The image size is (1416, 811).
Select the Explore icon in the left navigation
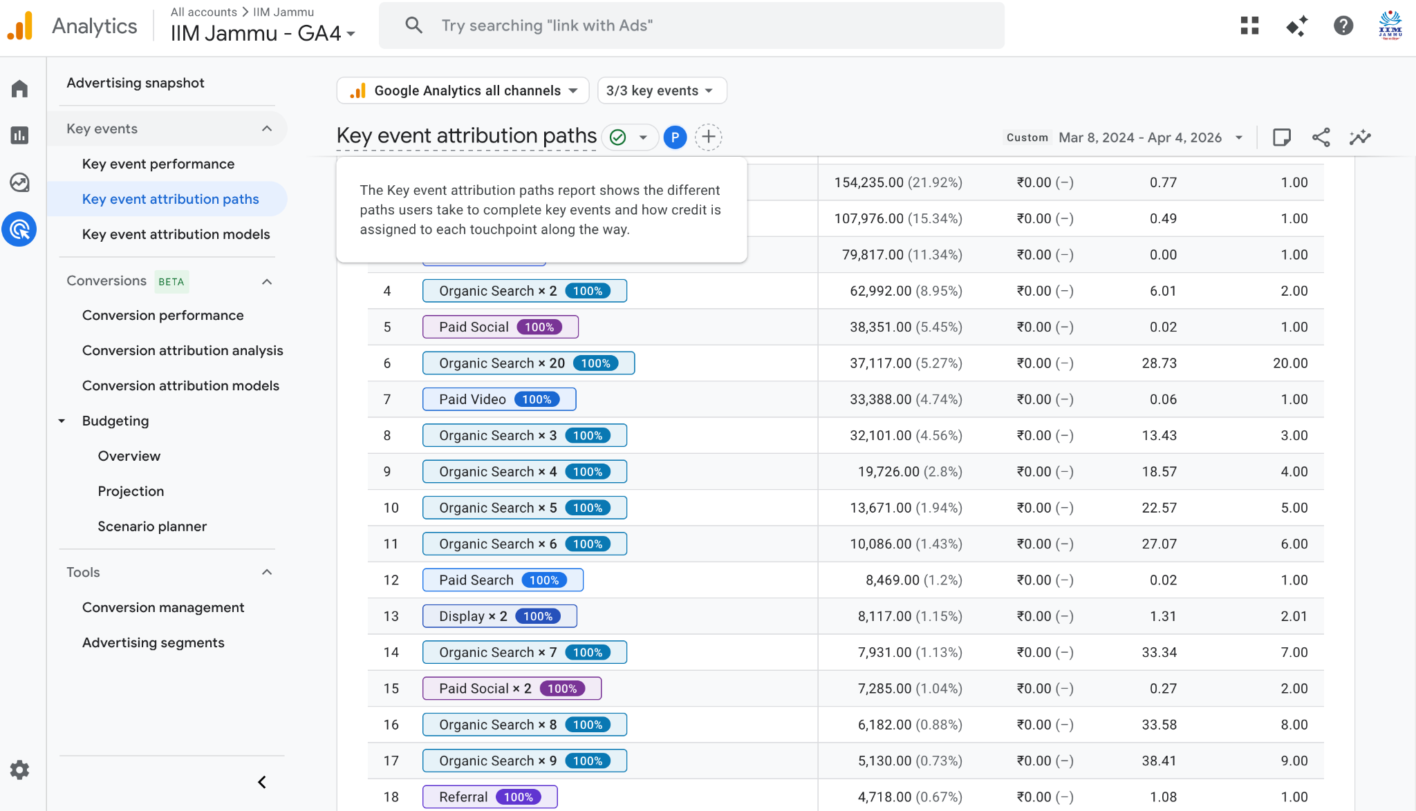pos(19,182)
